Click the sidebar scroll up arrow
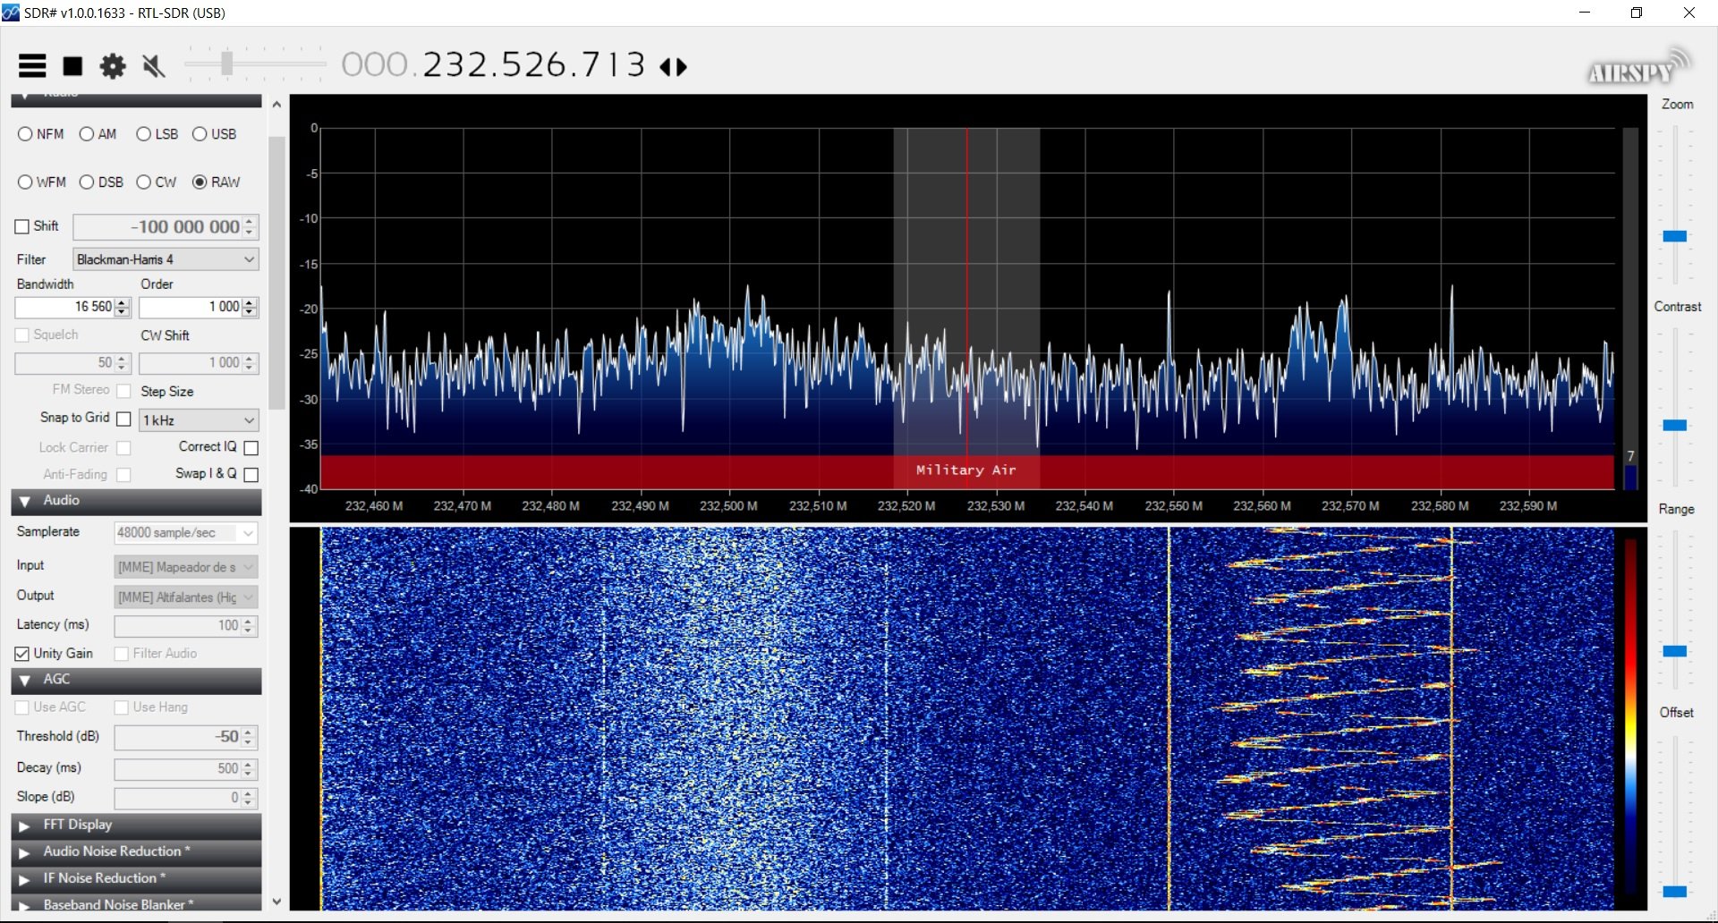The height and width of the screenshot is (923, 1718). coord(276,105)
